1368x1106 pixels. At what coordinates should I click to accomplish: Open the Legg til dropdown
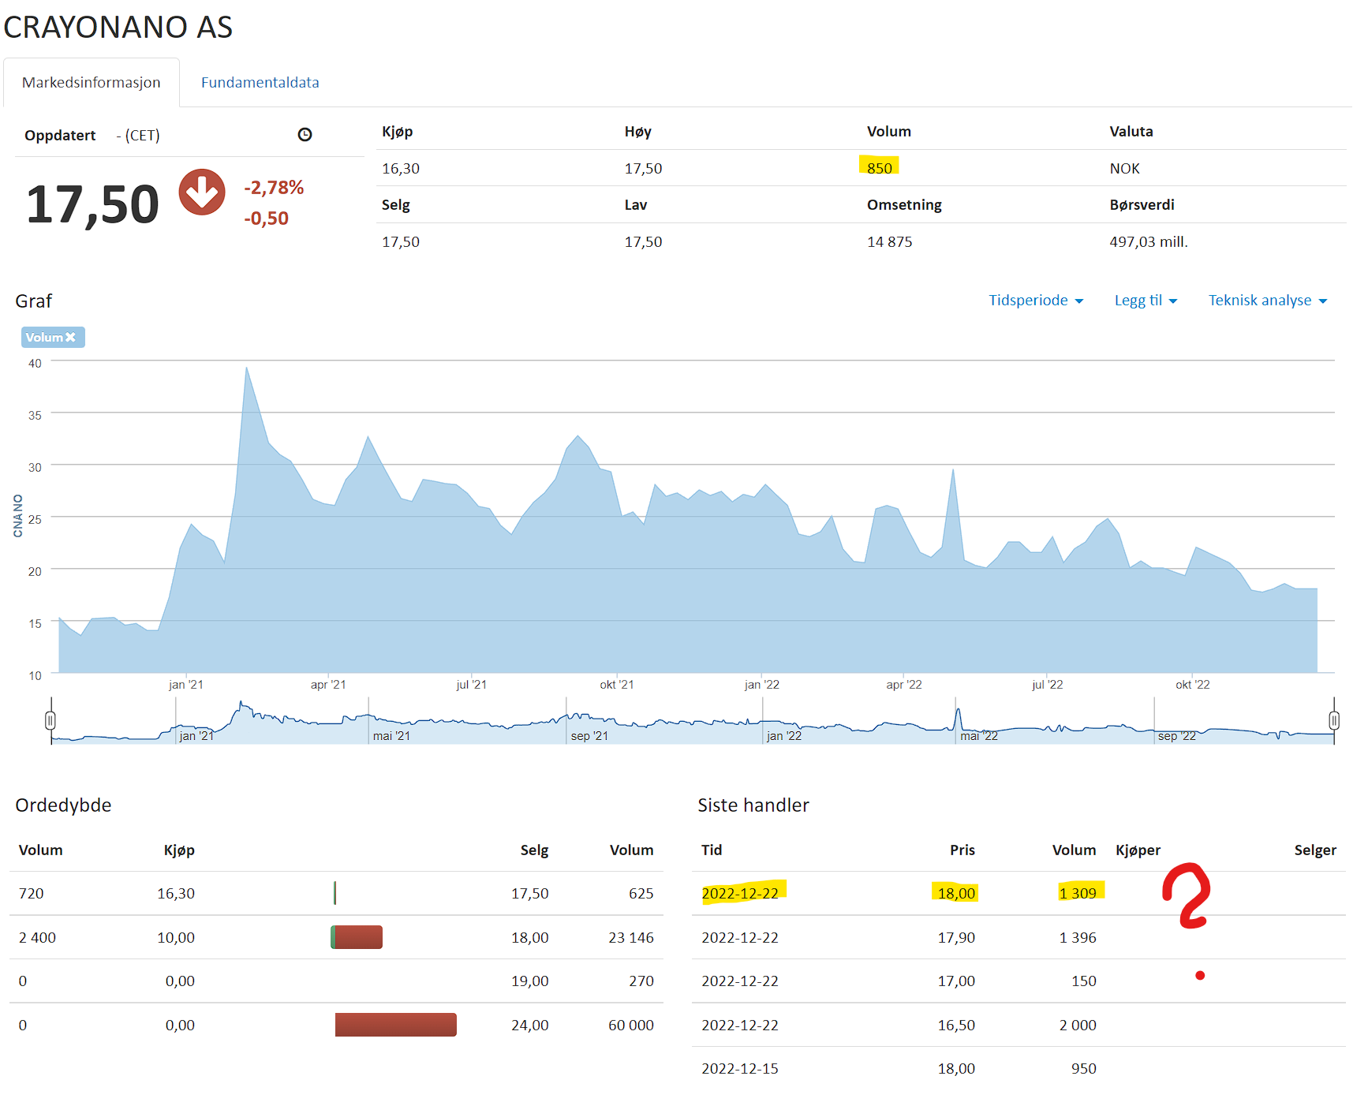1146,301
